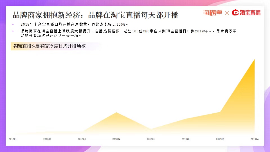Click the second bullet mentioning 100位CEO

click(x=129, y=33)
